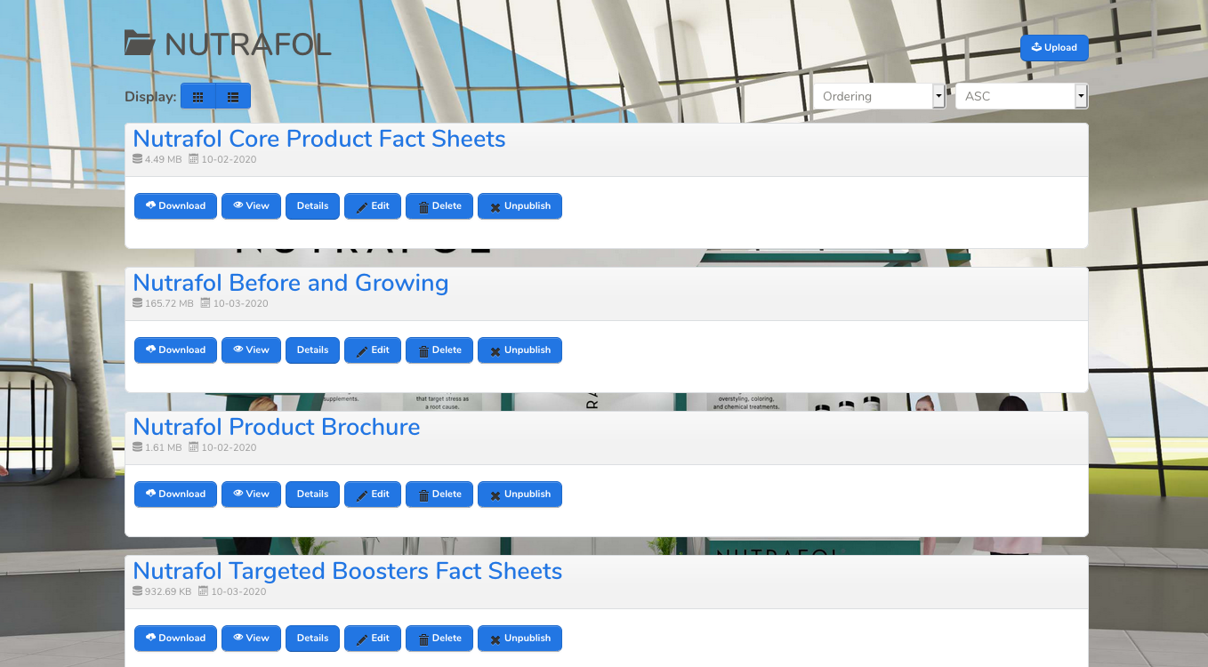Delete Nutrafol Targeted Boosters Fact Sheets
Screen dimensions: 1208x667
[x=439, y=639]
